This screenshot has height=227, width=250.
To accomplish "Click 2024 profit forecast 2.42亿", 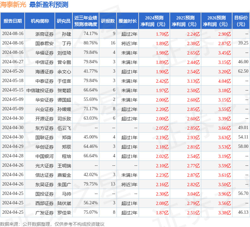I will pos(162,81).
